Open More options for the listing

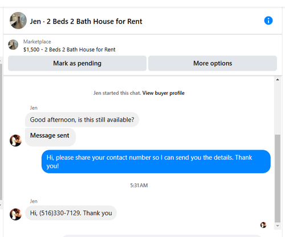(213, 63)
